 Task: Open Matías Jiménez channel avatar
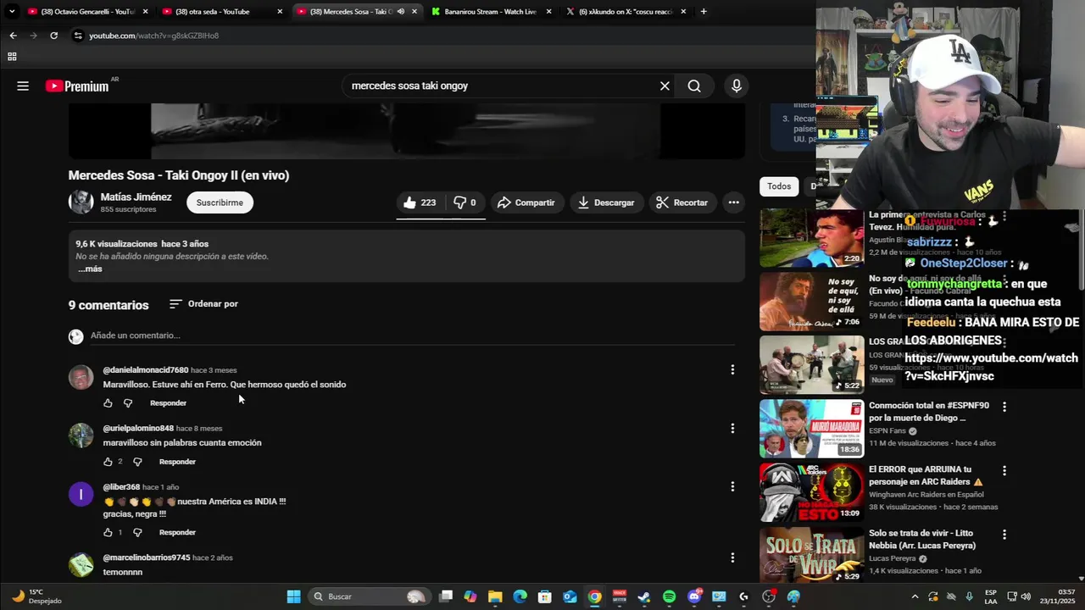[x=81, y=202]
